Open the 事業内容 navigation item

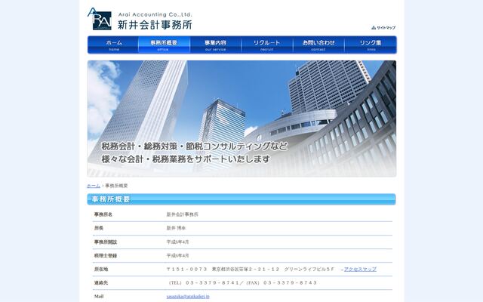[216, 45]
